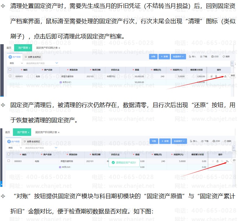
Task: Switch to 首页 tab in first screenshot
Action: coord(9,48)
